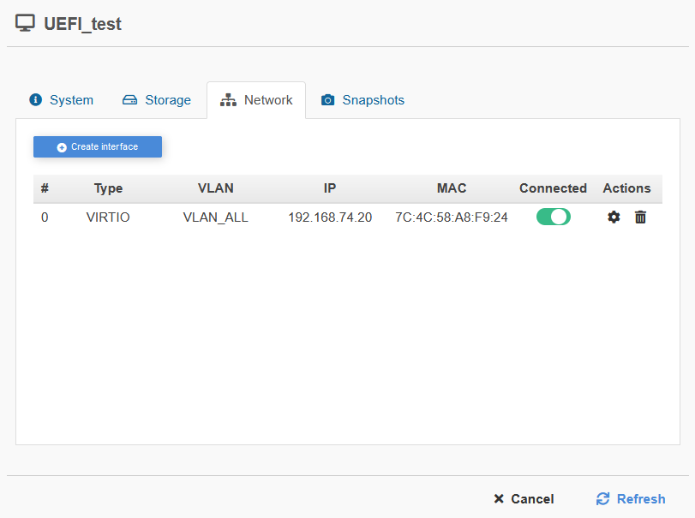Screen dimensions: 695x518
Task: Toggle the Connected switch off
Action: (553, 217)
